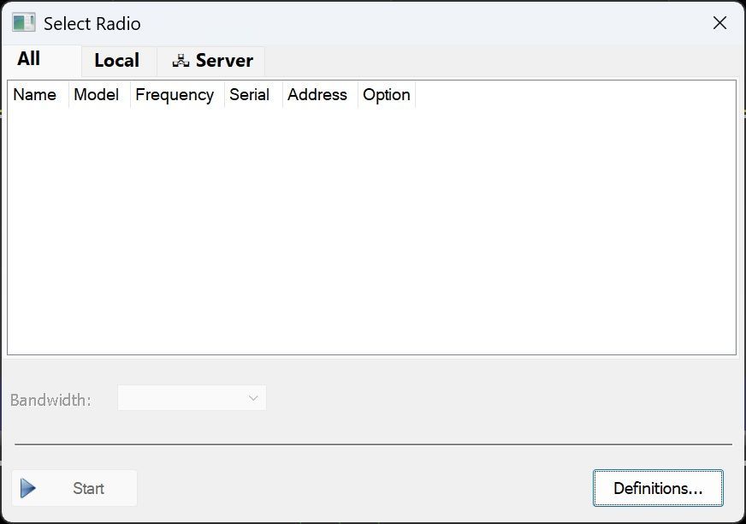Click the network icon on the Server tab

(181, 61)
